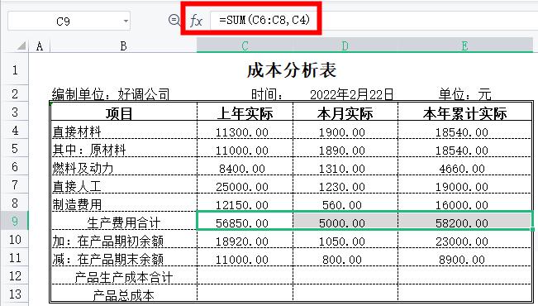
Task: Select column A header
Action: 40,46
